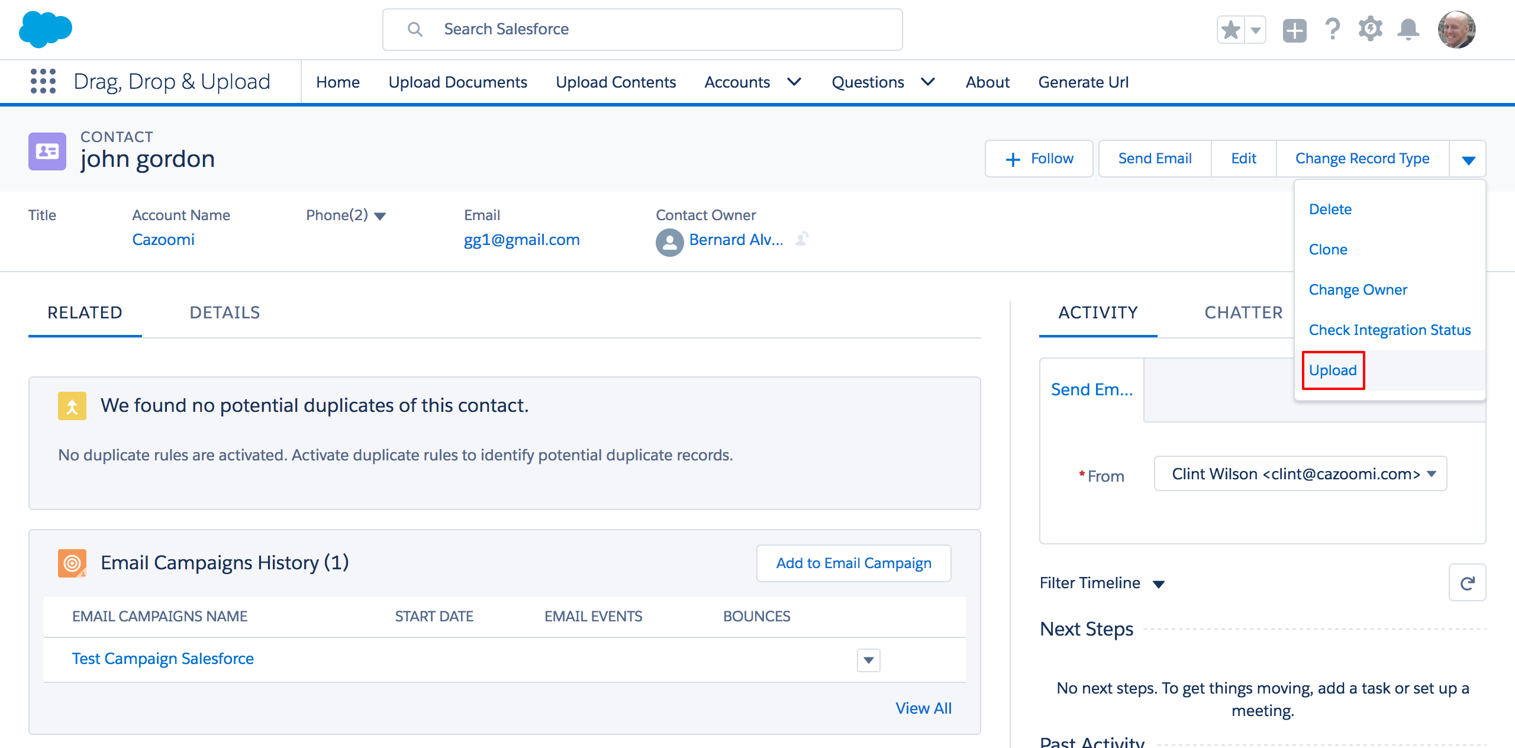This screenshot has height=748, width=1515.
Task: Expand the Accounts nav chevron
Action: coord(794,82)
